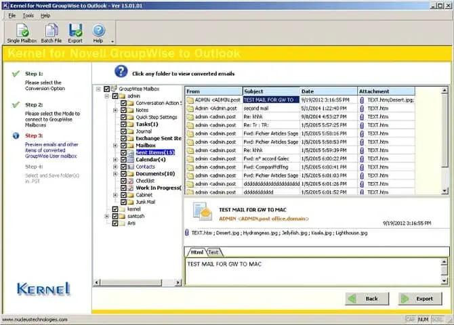Expand the Cabinet folder node

click(115, 195)
